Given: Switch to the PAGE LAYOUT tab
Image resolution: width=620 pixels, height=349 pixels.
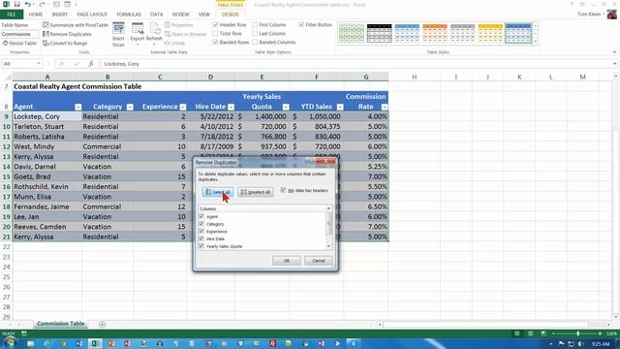Looking at the screenshot, I should (x=92, y=15).
